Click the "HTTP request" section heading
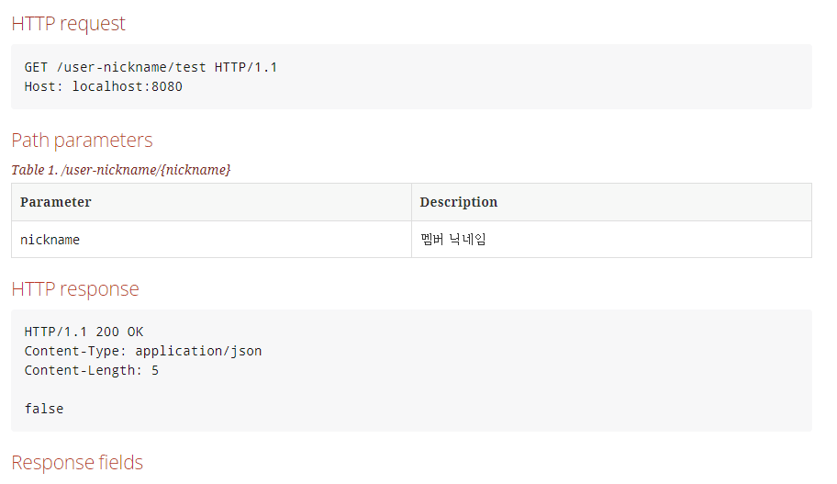The image size is (837, 484). point(68,24)
